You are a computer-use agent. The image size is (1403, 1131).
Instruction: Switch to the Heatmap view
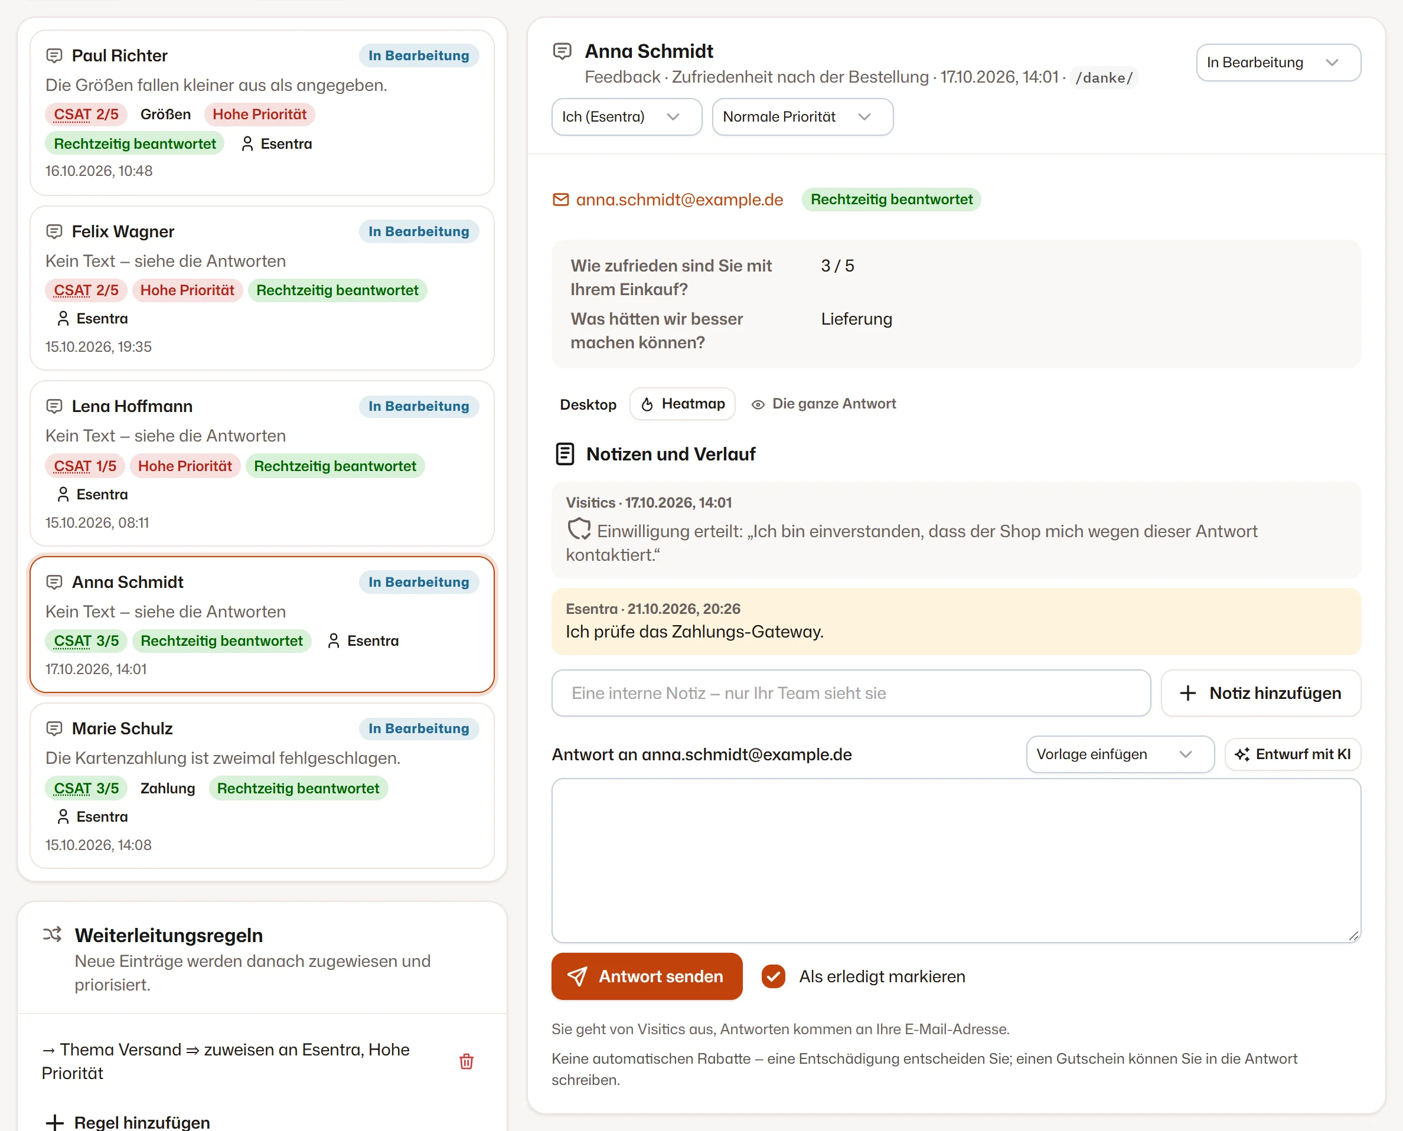(683, 404)
